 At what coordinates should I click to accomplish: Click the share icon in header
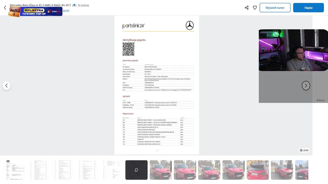coord(247,8)
